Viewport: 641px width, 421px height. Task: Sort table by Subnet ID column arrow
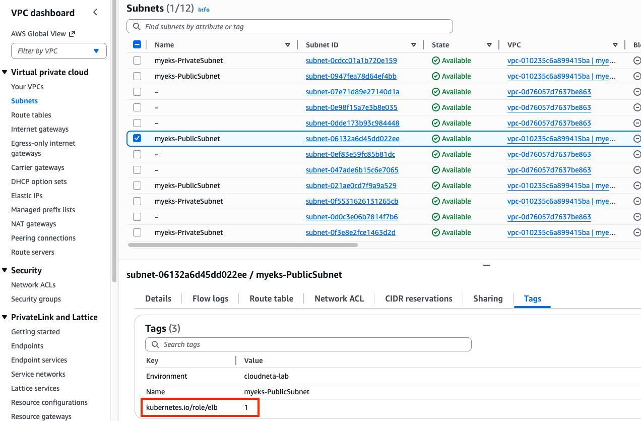pyautogui.click(x=414, y=45)
